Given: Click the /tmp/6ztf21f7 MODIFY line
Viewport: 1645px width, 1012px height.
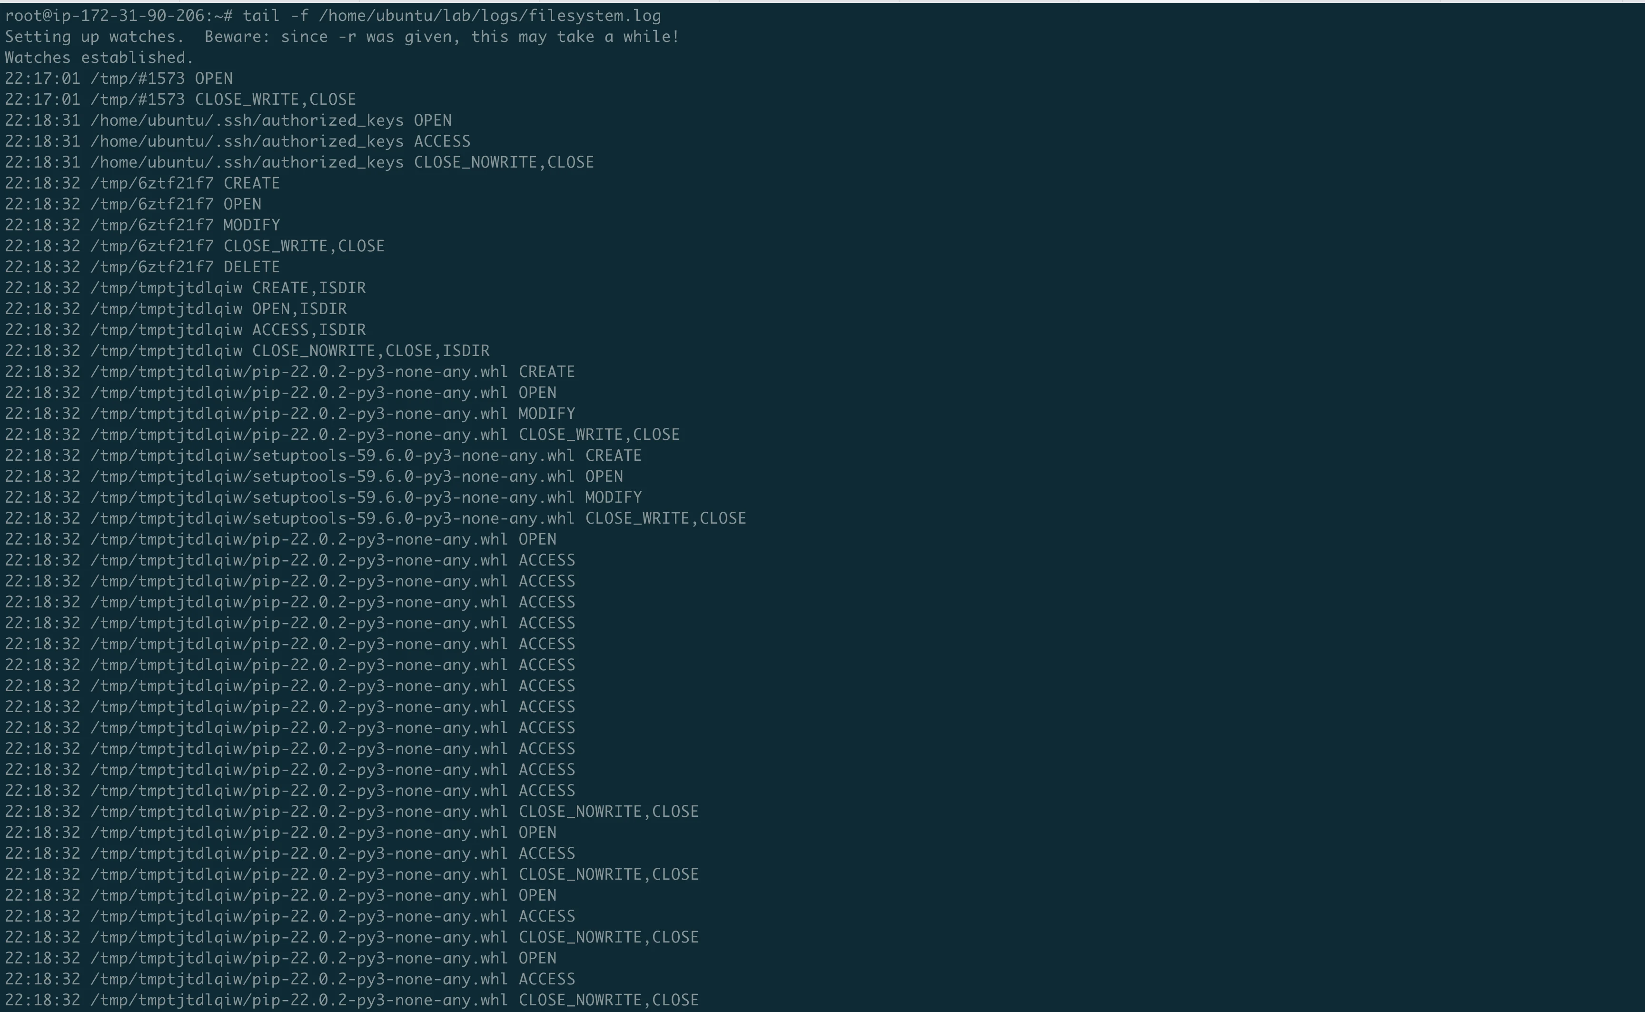Looking at the screenshot, I should pyautogui.click(x=142, y=225).
